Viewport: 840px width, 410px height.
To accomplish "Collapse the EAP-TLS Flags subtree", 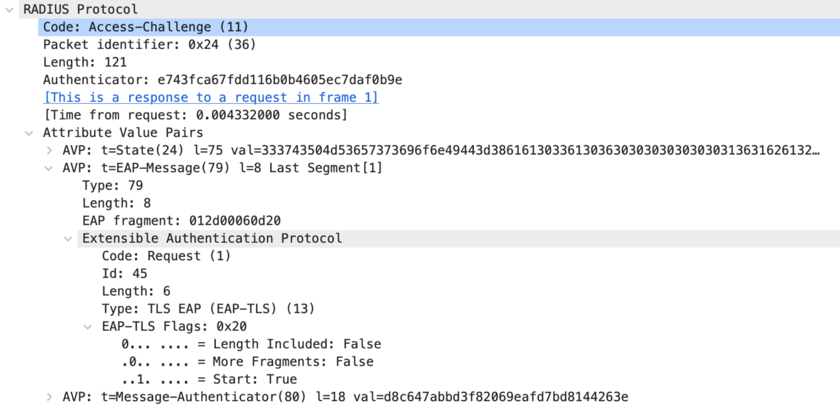I will [x=87, y=326].
